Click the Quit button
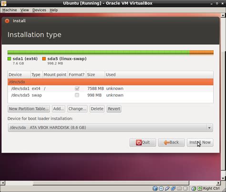Screen dimensions: 226x192 point(143,142)
